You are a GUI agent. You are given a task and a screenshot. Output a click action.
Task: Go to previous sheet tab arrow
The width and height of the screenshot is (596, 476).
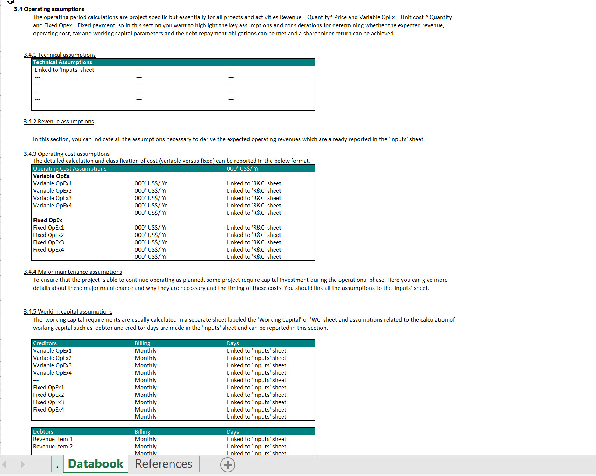4,464
